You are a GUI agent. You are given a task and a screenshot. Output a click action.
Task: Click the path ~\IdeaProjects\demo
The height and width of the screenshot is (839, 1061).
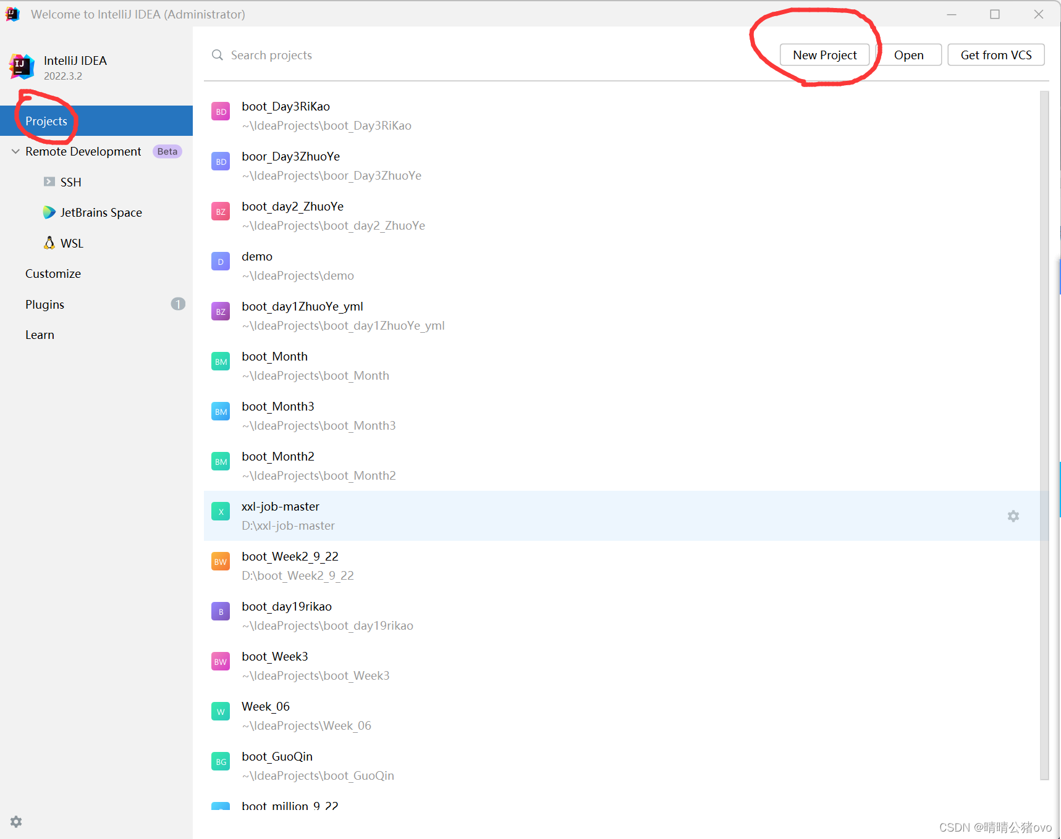(x=298, y=275)
